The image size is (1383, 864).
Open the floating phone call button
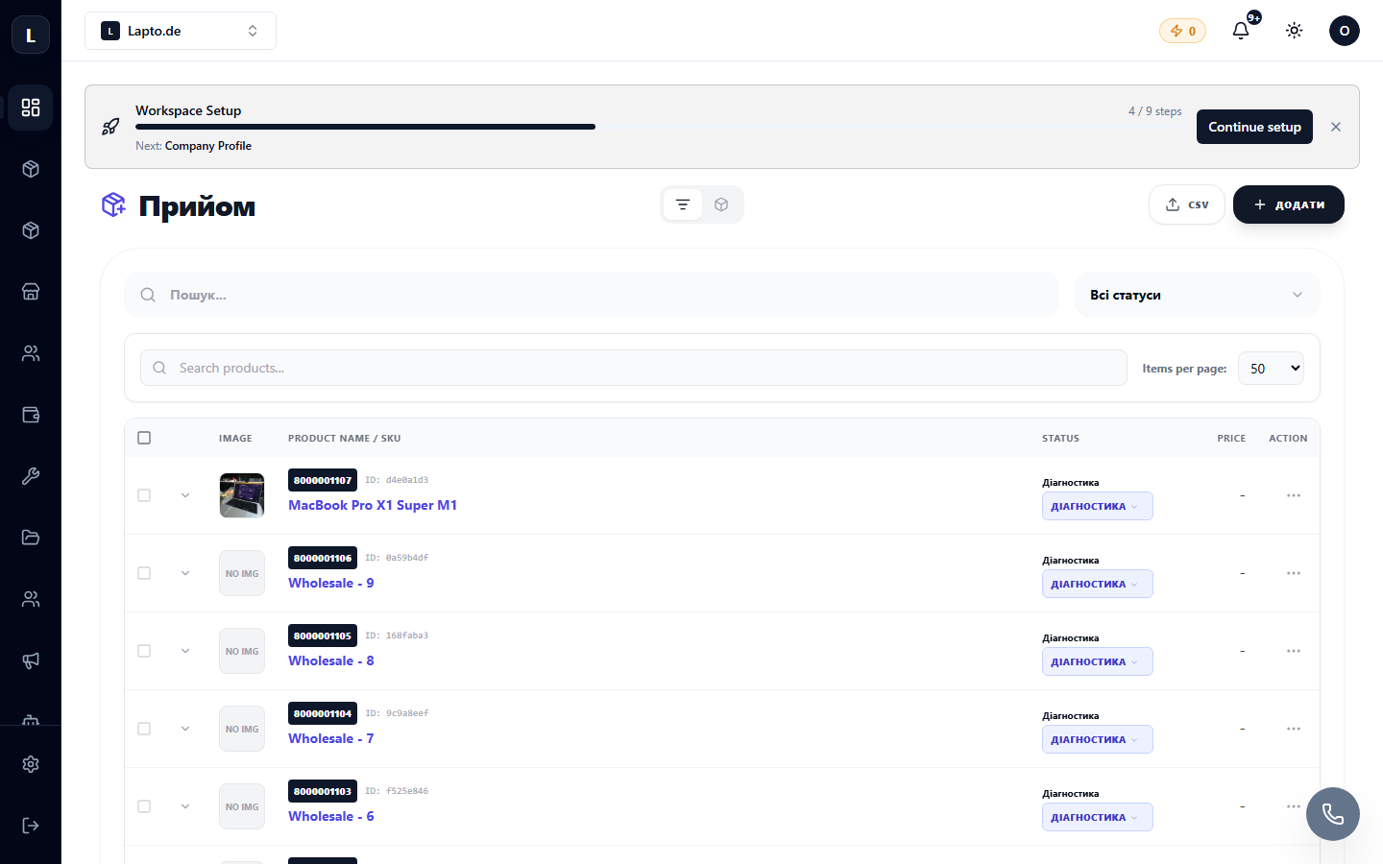tap(1333, 814)
